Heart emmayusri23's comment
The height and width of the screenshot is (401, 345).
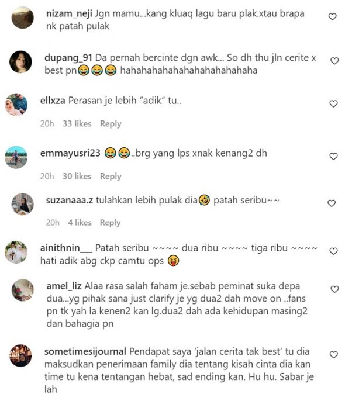pos(333,156)
